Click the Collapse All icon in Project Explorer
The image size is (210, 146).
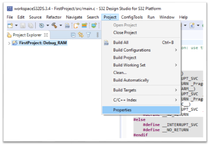73,35
